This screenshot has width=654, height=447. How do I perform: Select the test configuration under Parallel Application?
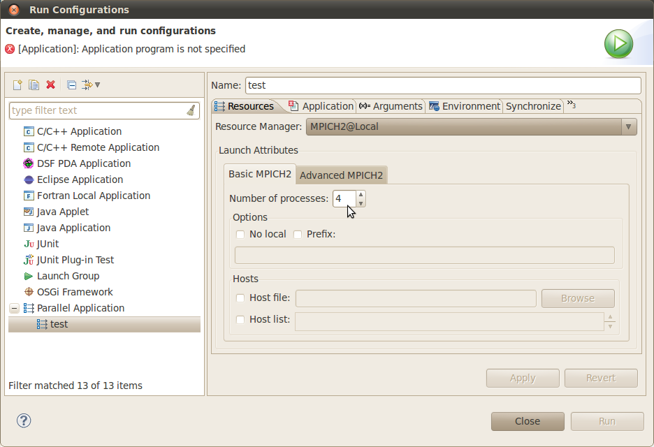(104, 324)
